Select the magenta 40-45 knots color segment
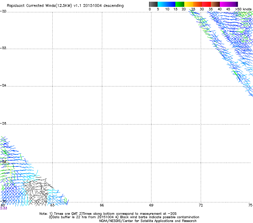 click(x=228, y=4)
